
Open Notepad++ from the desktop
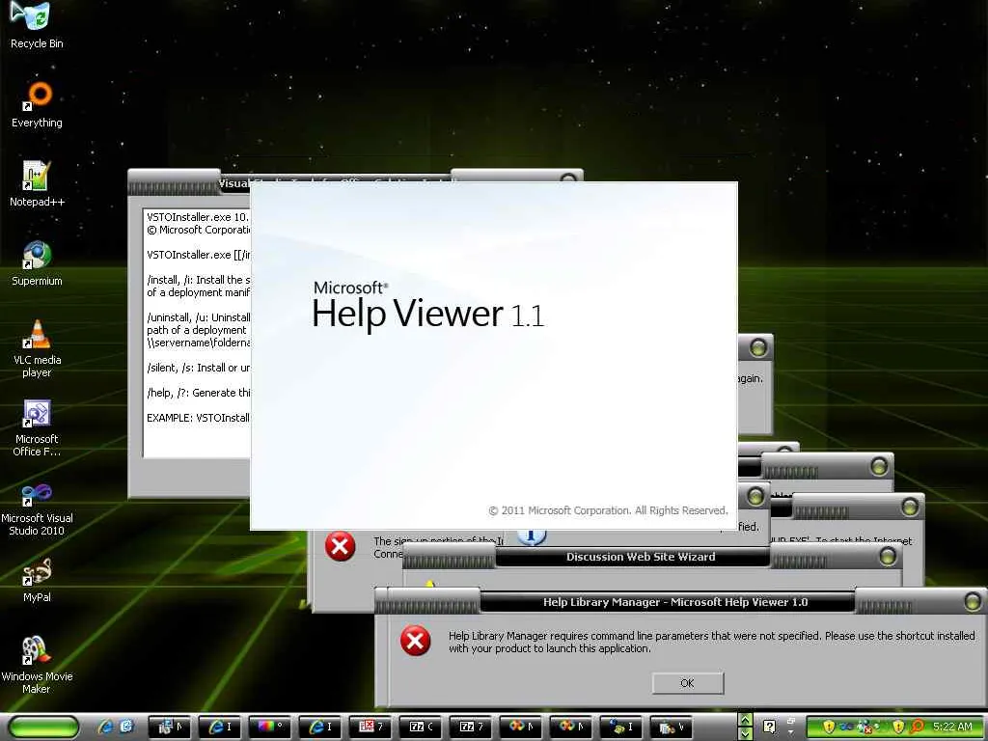coord(37,183)
